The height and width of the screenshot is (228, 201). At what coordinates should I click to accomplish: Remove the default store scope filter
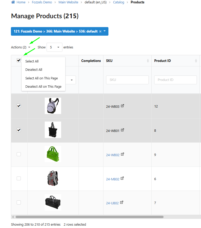point(100,31)
